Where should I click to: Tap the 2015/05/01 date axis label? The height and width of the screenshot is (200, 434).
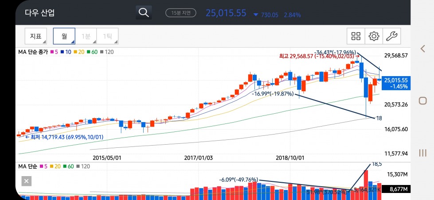pyautogui.click(x=107, y=158)
